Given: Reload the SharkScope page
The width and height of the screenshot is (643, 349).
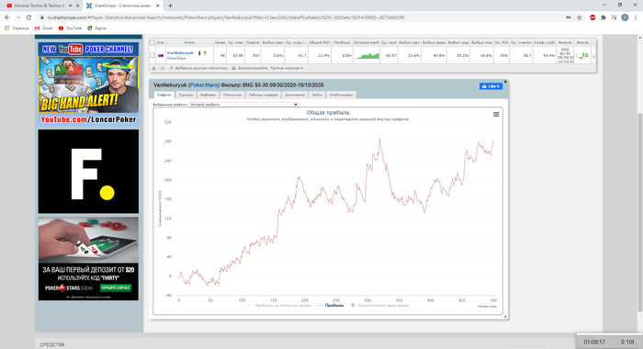Looking at the screenshot, I should (x=28, y=17).
